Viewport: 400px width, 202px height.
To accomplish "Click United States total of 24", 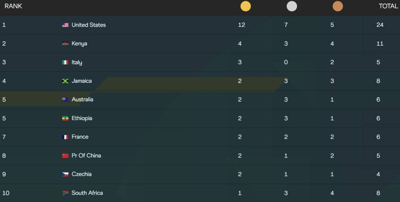I will click(x=380, y=25).
